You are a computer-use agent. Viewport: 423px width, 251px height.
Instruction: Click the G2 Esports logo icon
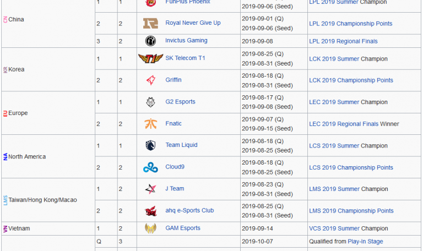[150, 102]
